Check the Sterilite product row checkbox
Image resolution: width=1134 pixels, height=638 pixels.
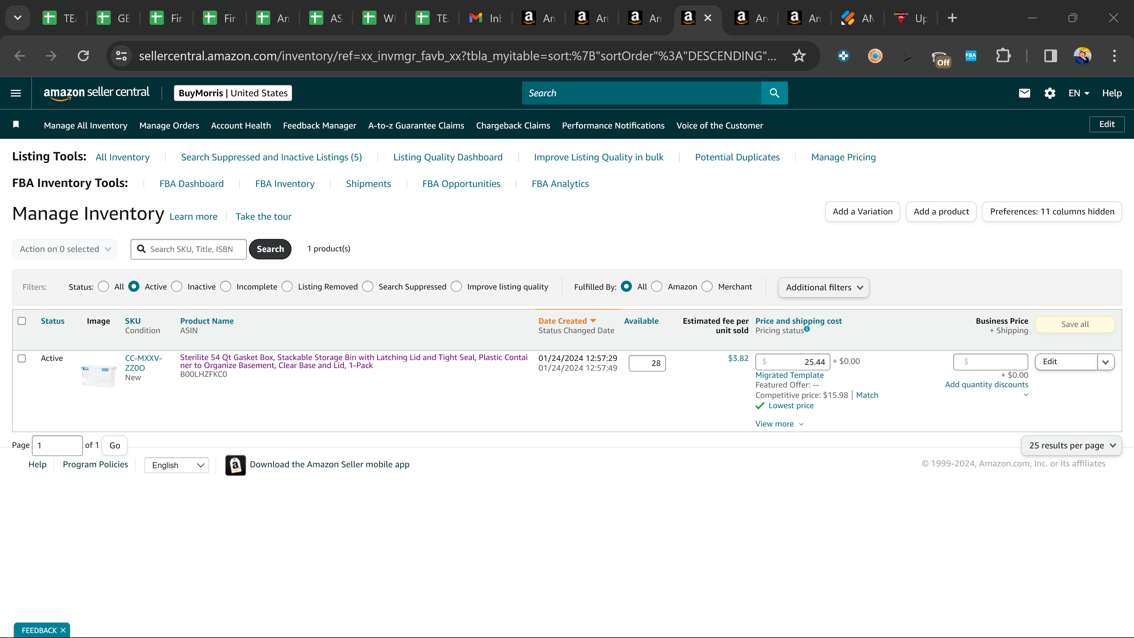(22, 358)
